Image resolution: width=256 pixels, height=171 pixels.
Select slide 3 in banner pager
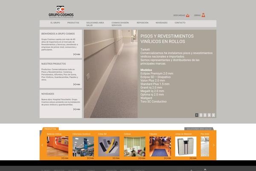[x=205, y=115]
